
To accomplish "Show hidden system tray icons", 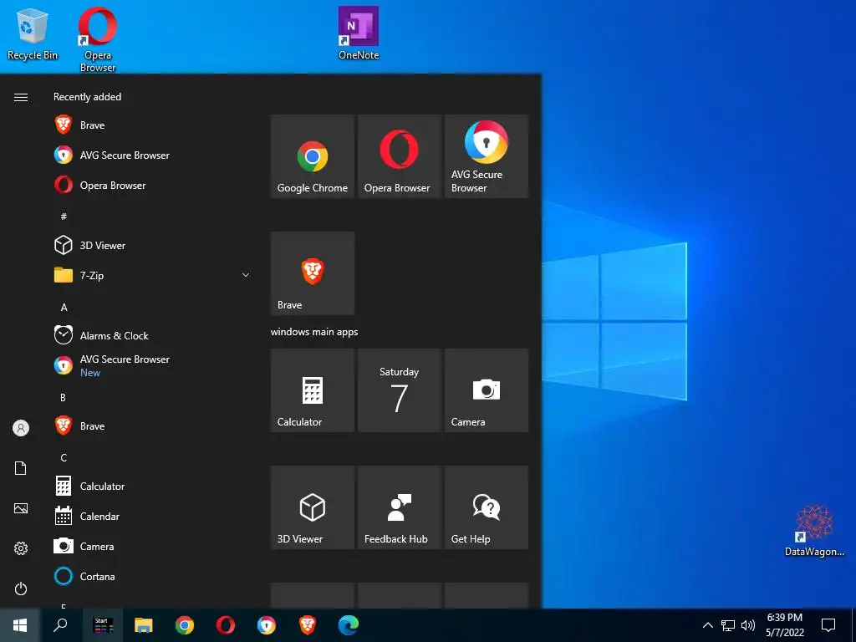I will click(707, 625).
